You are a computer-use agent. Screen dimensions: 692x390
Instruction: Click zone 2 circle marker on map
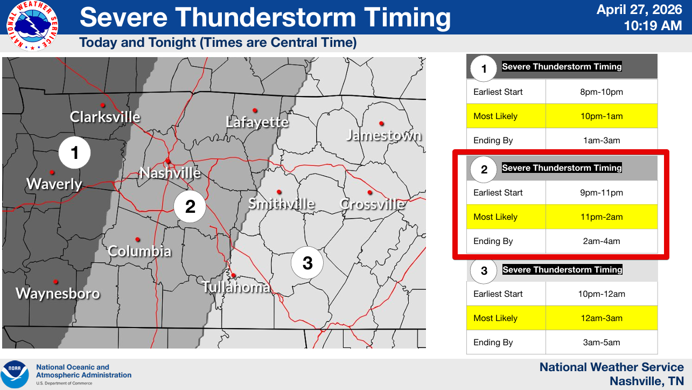coord(190,206)
